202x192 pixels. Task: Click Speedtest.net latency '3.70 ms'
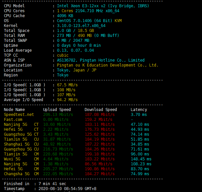139,115
